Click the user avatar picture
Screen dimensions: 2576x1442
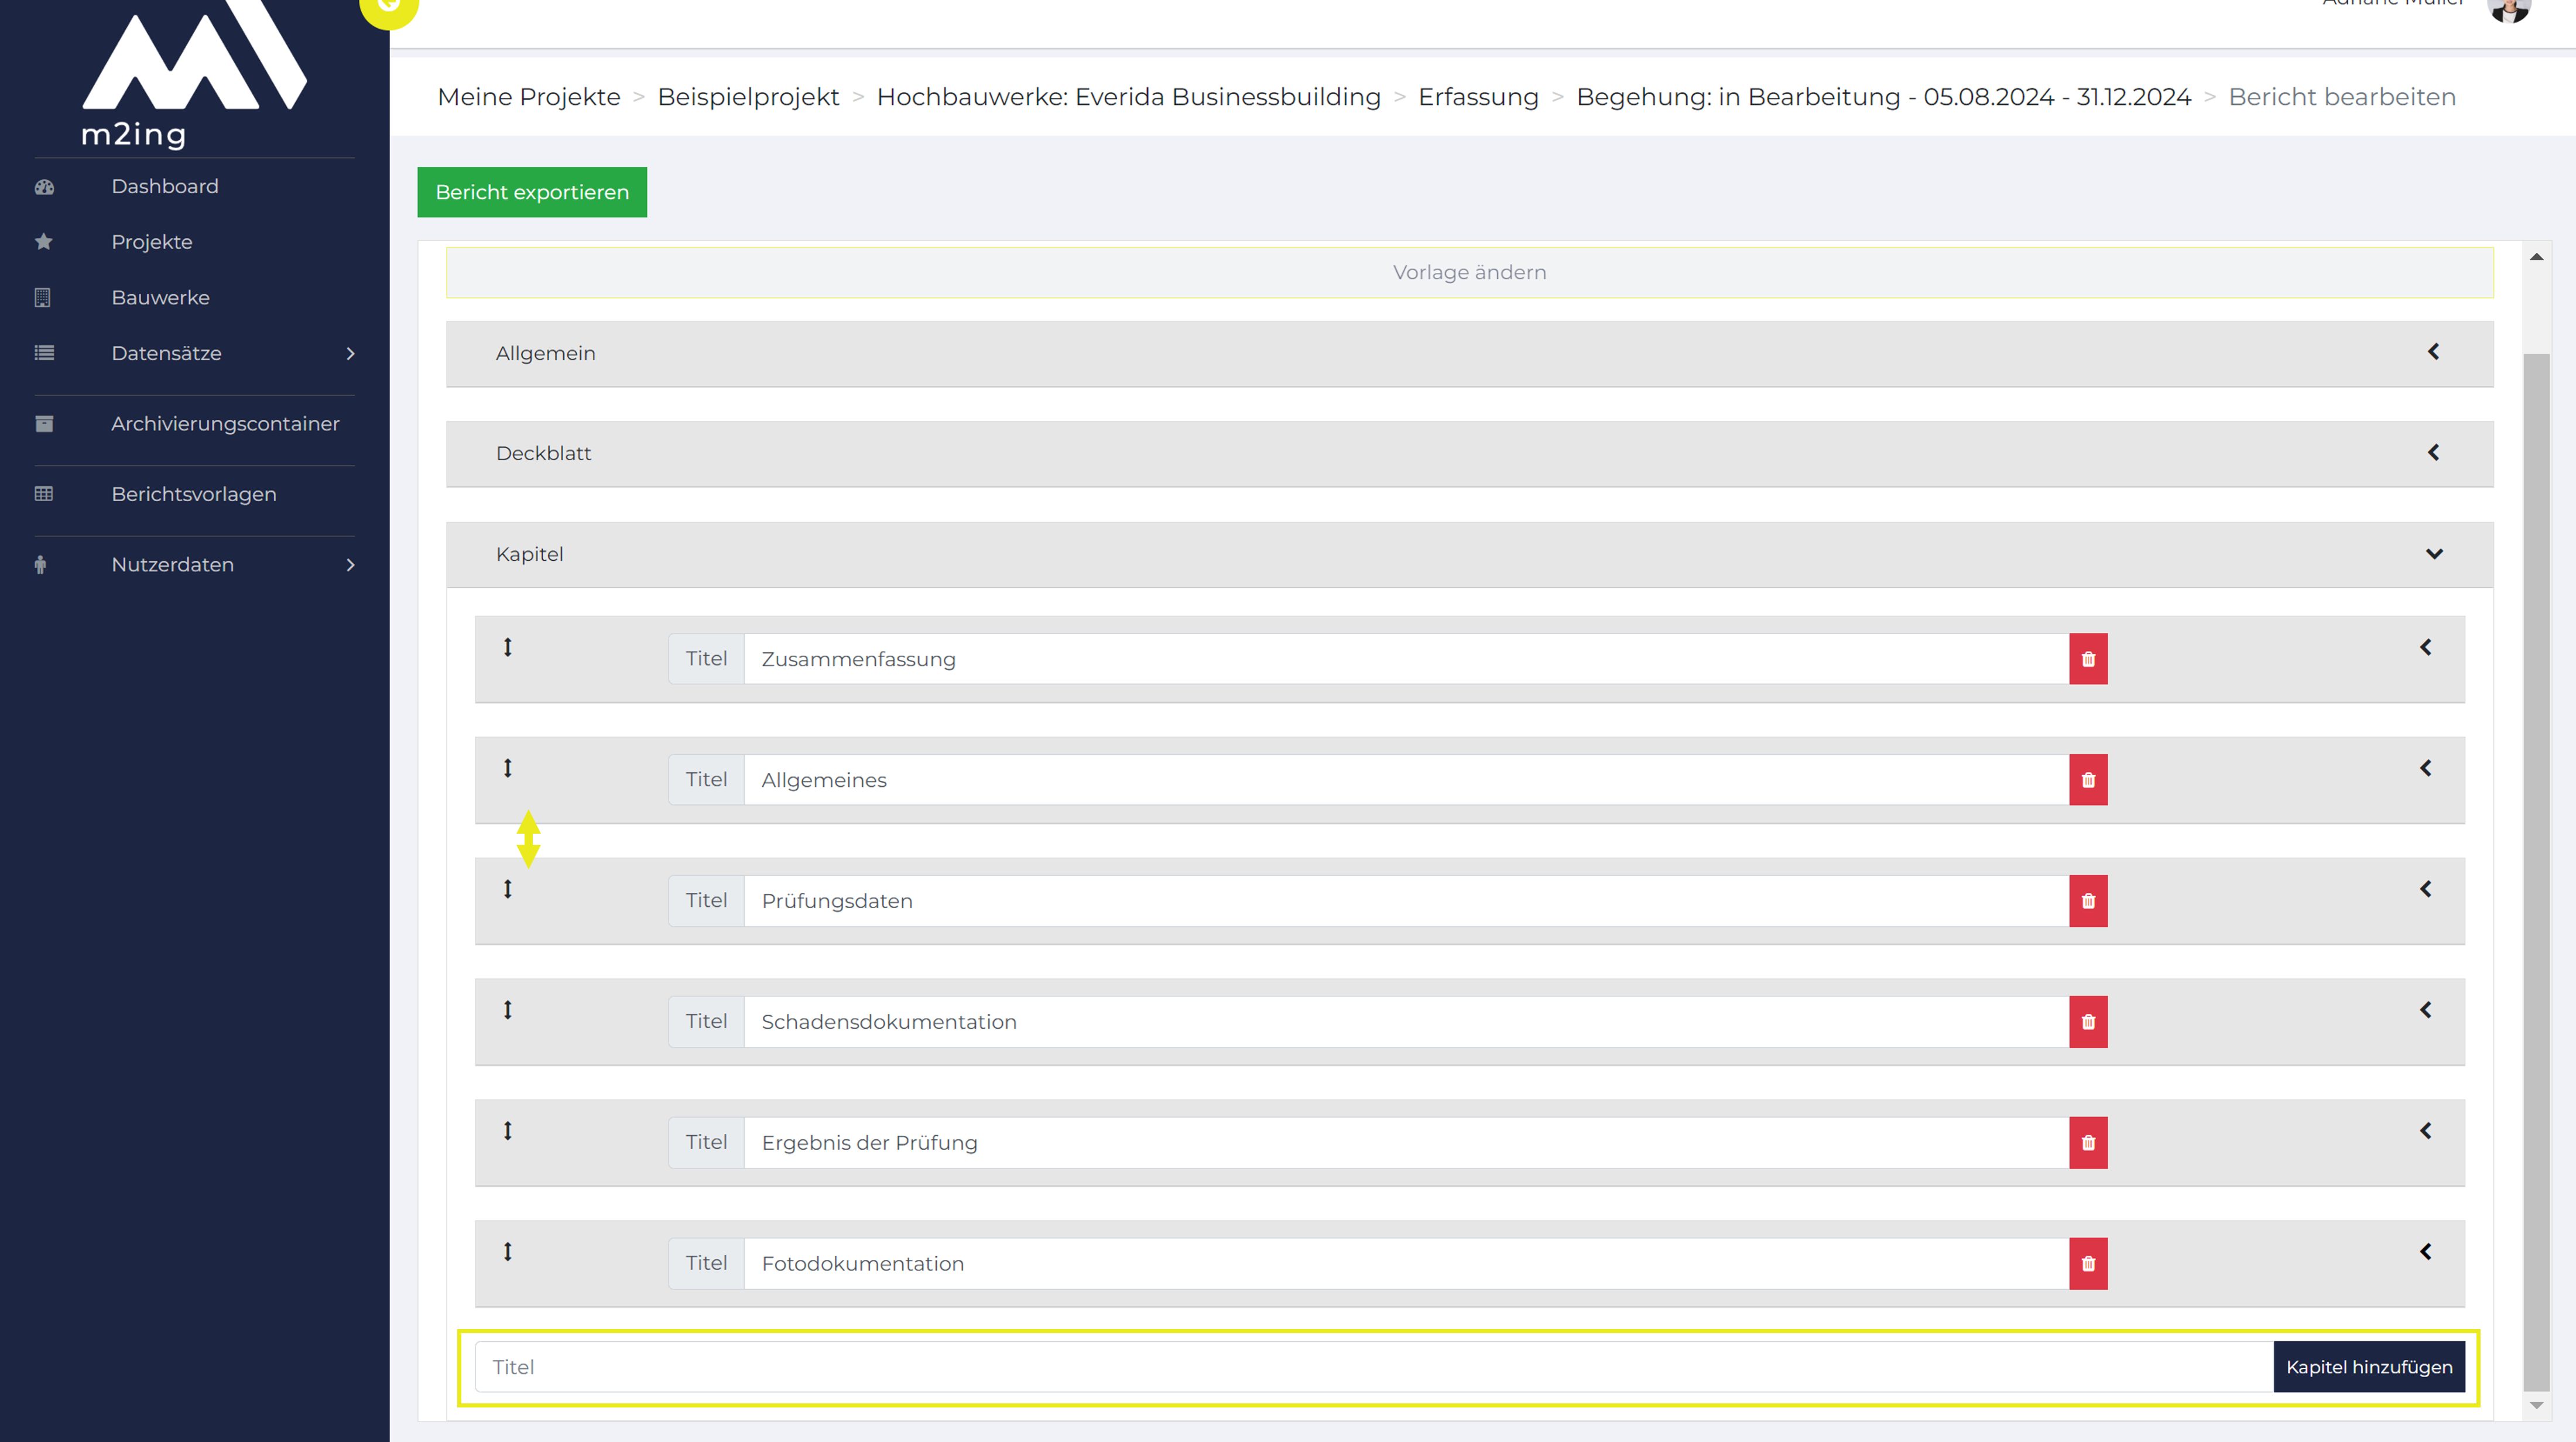click(2508, 10)
